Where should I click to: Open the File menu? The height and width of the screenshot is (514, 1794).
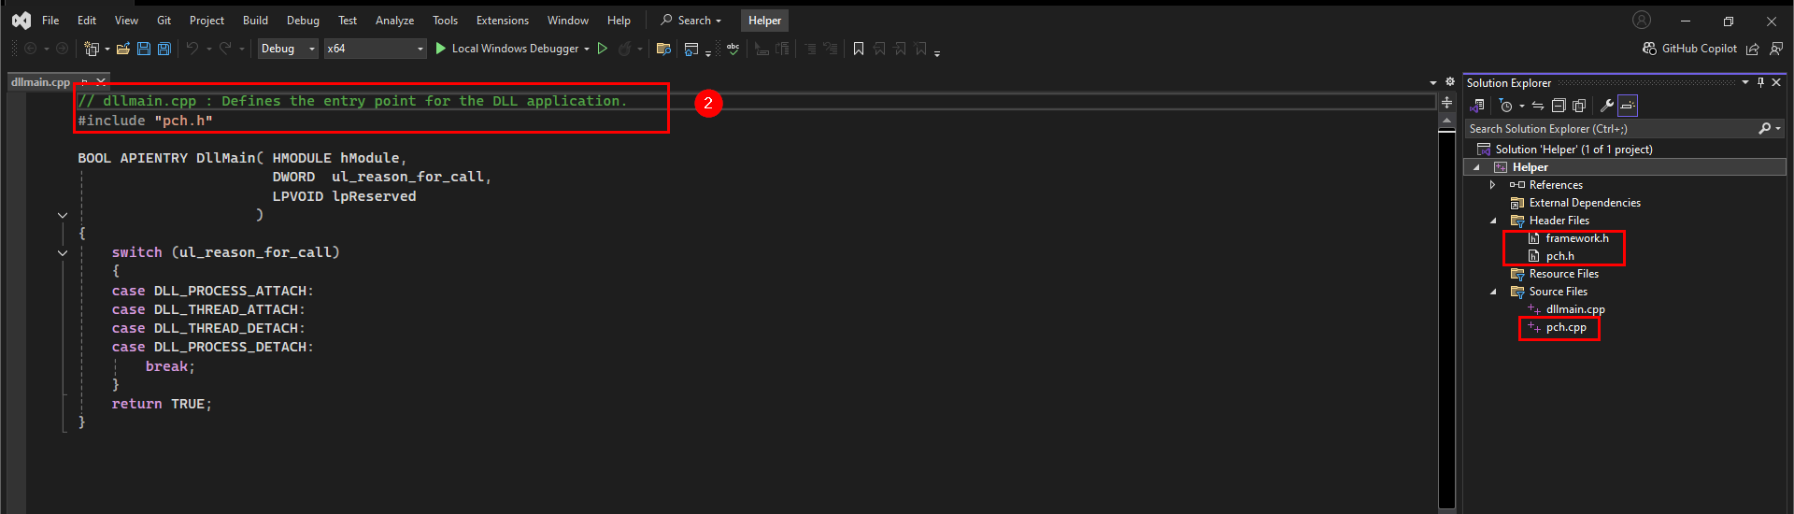[50, 20]
